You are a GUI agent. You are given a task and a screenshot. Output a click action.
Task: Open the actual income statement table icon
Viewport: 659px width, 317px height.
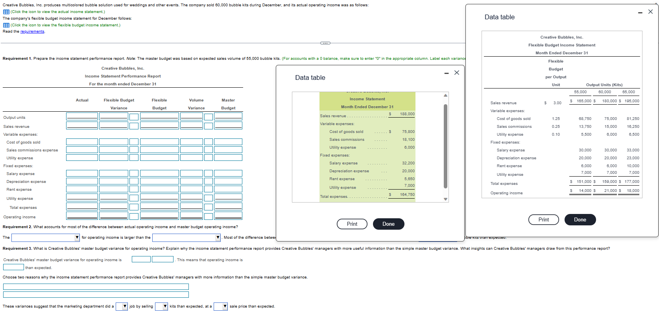[x=6, y=12]
